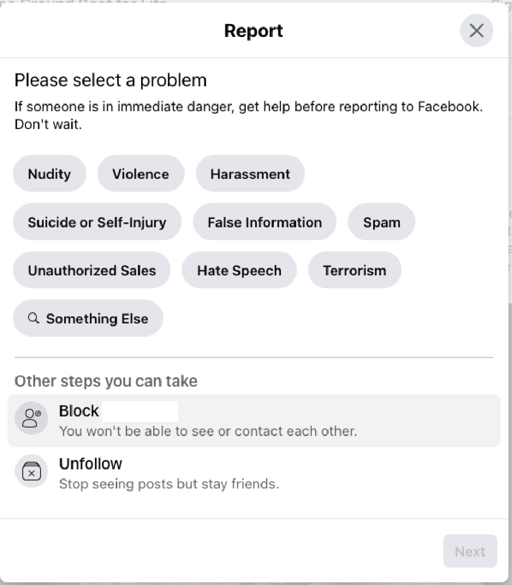
Task: Click the Unfollow menu entry
Action: click(x=91, y=464)
